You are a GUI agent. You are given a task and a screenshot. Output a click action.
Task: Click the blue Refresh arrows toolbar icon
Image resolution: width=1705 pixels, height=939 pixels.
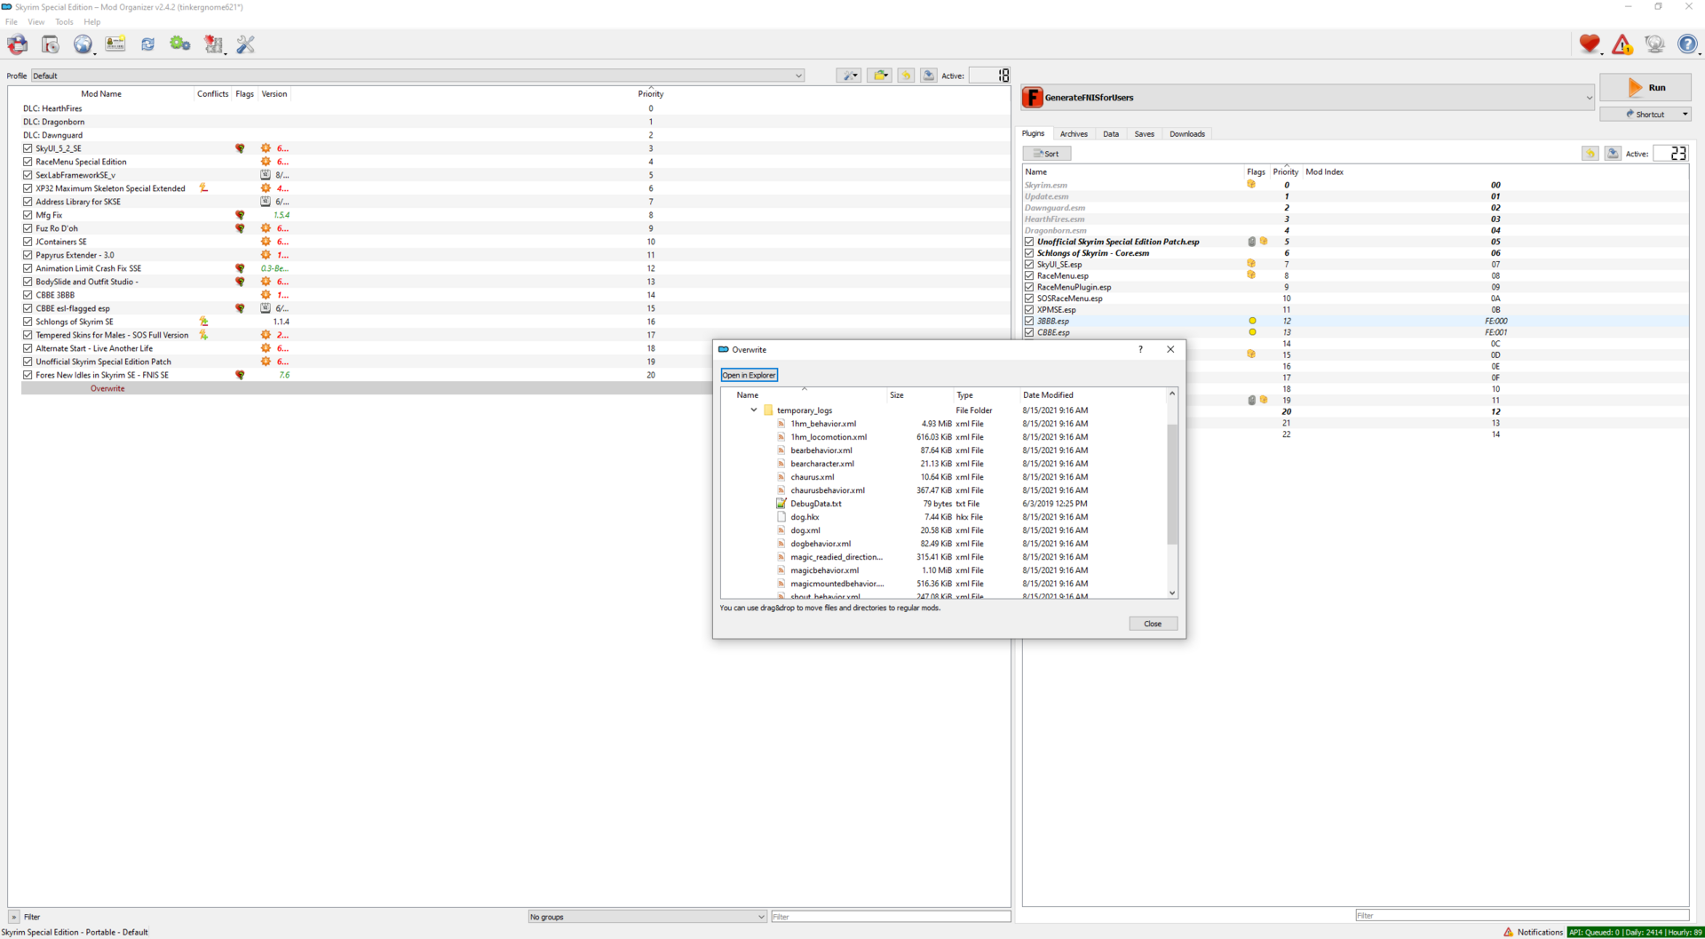click(x=147, y=44)
